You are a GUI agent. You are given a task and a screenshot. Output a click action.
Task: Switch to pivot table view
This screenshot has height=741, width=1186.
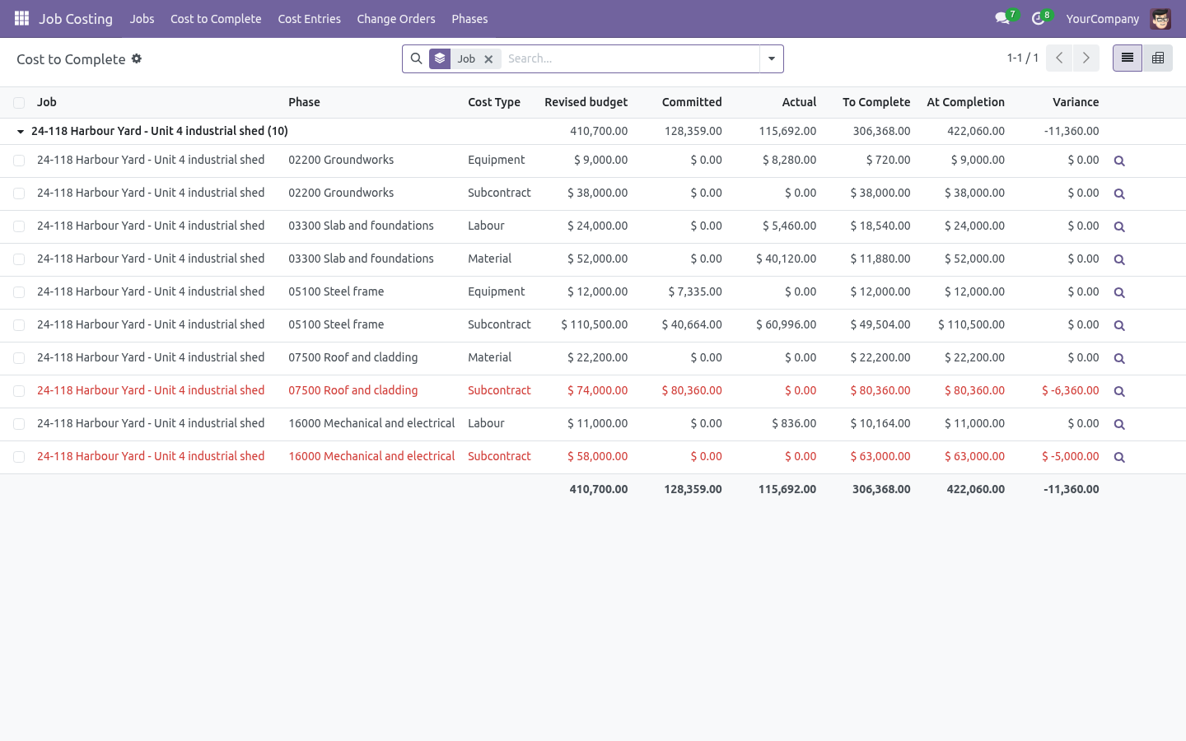pos(1157,58)
